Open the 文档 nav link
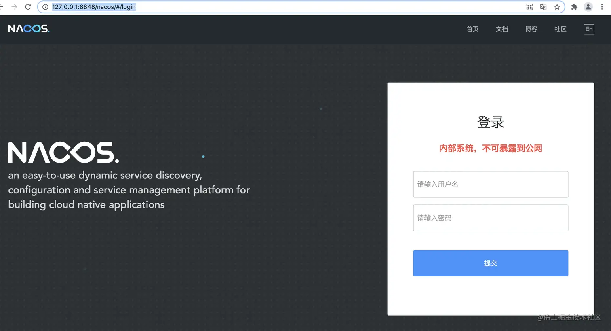The height and width of the screenshot is (331, 611). [502, 29]
